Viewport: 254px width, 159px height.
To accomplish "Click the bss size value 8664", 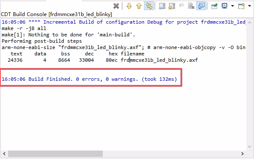I will [x=64, y=60].
